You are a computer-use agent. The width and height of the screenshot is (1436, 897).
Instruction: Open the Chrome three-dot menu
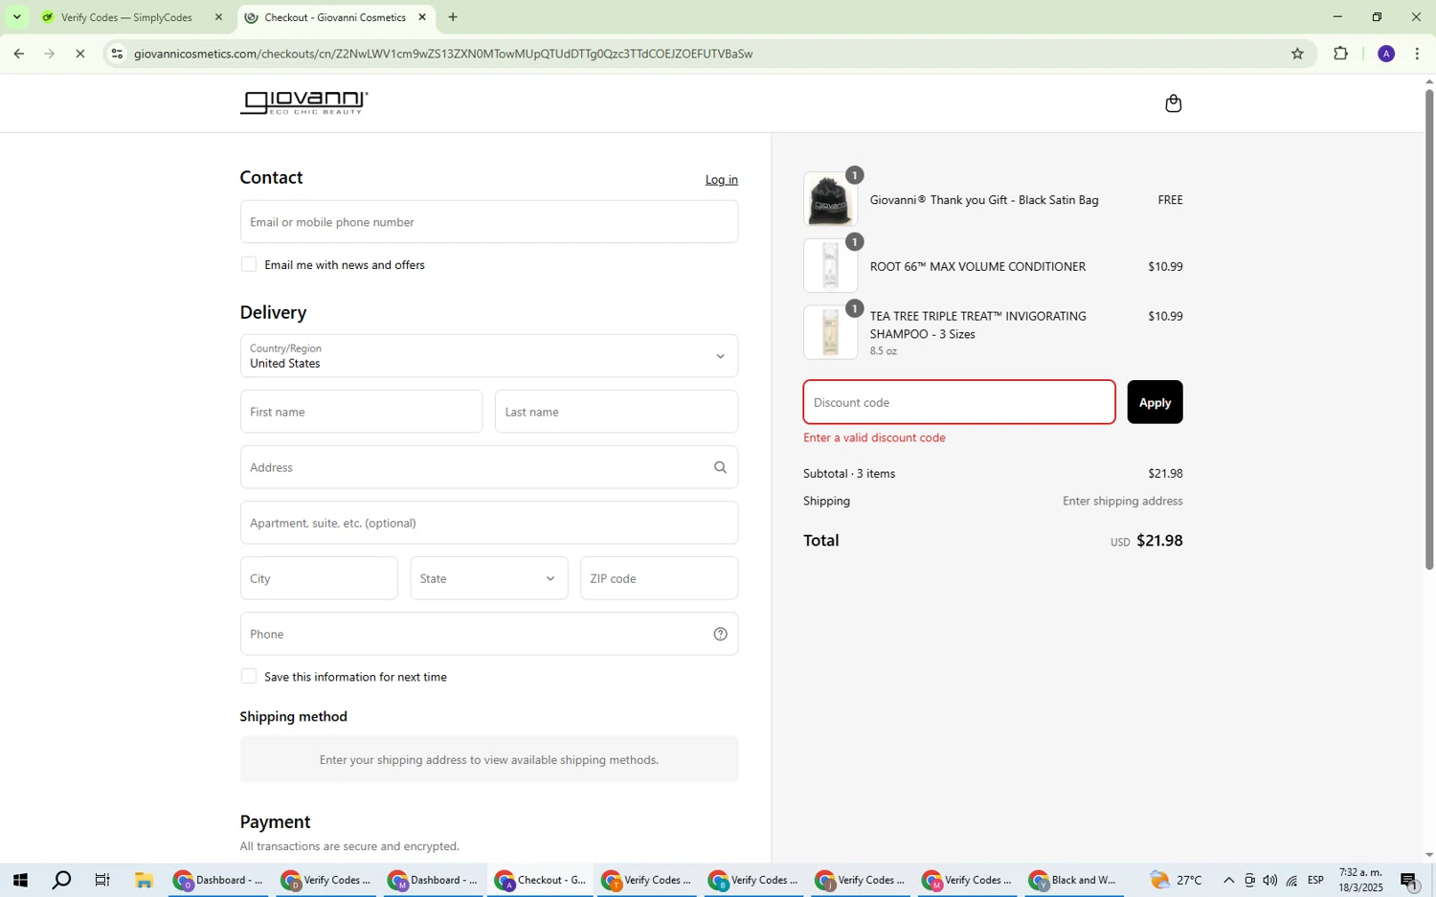pos(1417,54)
